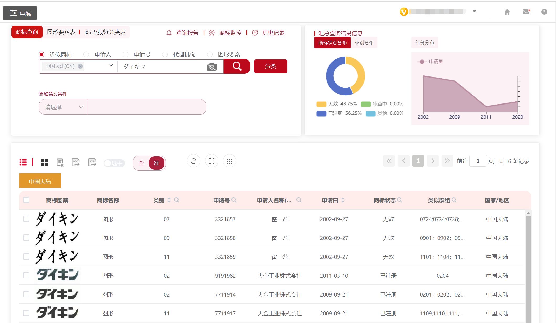Select the 代理机构 radio button
This screenshot has width=556, height=323.
165,54
